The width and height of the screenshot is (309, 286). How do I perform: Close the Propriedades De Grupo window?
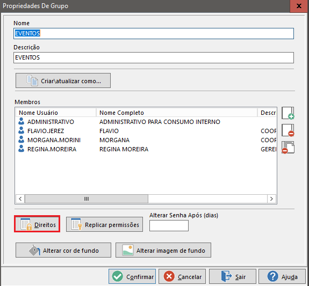[299, 6]
